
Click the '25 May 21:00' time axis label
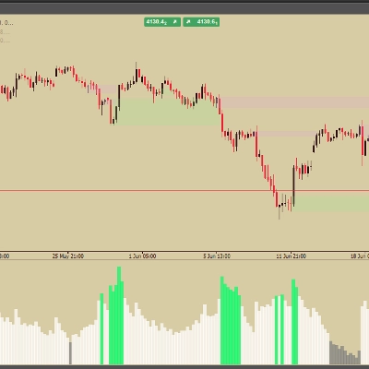point(68,256)
